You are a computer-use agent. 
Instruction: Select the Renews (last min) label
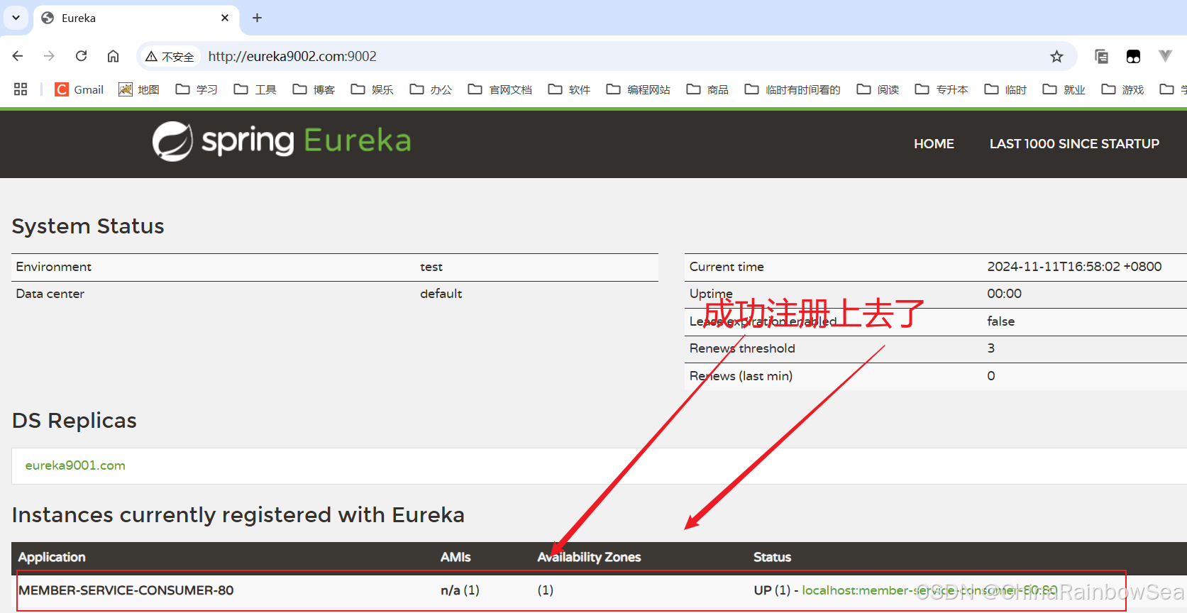(741, 376)
